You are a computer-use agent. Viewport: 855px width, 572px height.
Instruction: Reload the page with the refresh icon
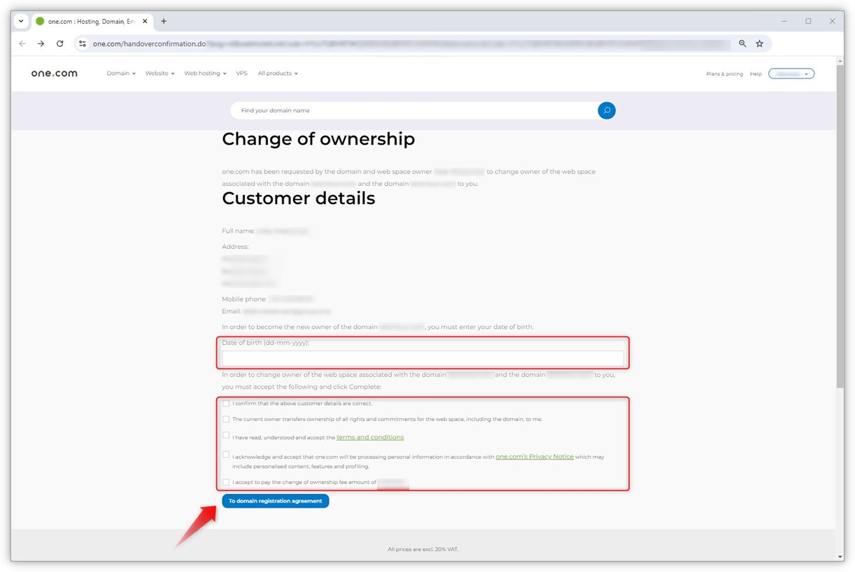click(x=60, y=43)
